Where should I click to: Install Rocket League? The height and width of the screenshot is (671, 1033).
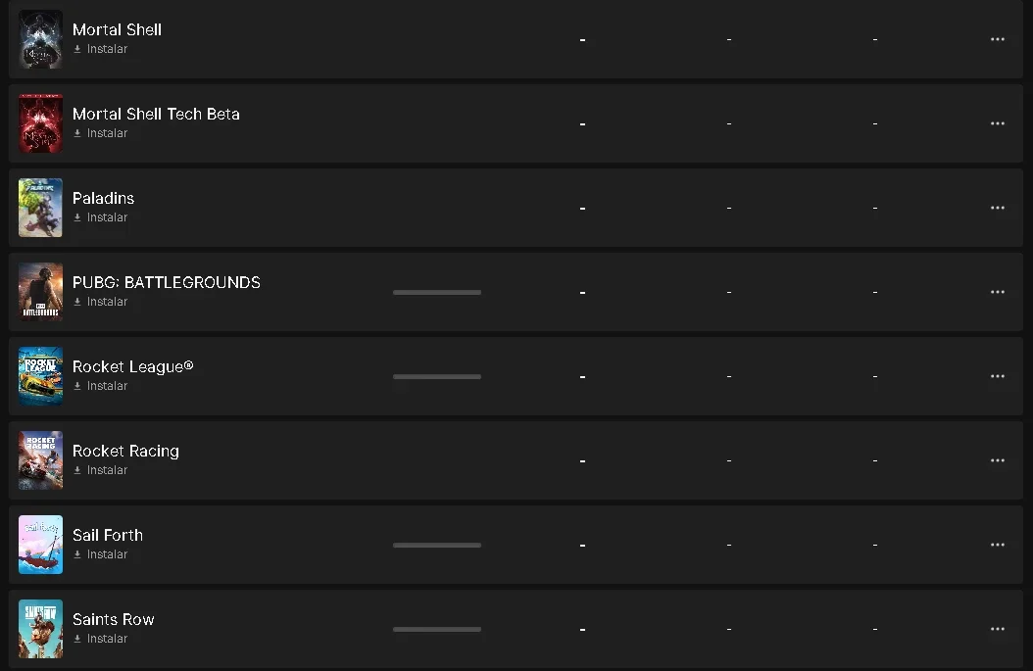[100, 386]
